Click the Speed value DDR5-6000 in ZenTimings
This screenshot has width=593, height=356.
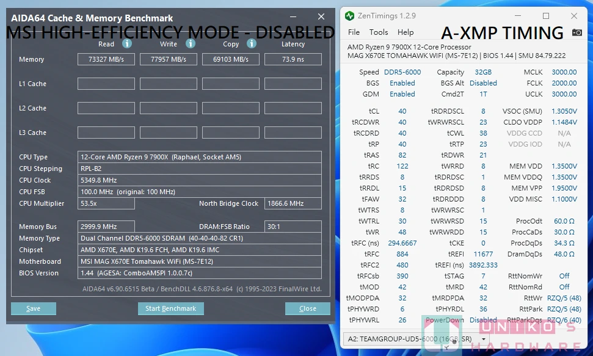402,72
